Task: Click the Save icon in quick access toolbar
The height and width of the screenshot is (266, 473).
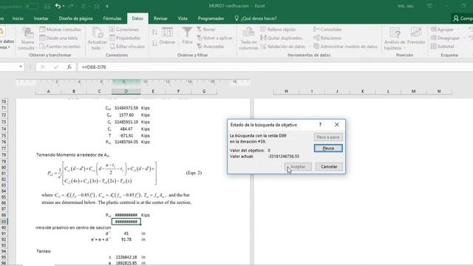Action: coord(47,6)
